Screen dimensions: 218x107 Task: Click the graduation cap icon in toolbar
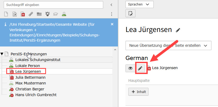[55, 14]
